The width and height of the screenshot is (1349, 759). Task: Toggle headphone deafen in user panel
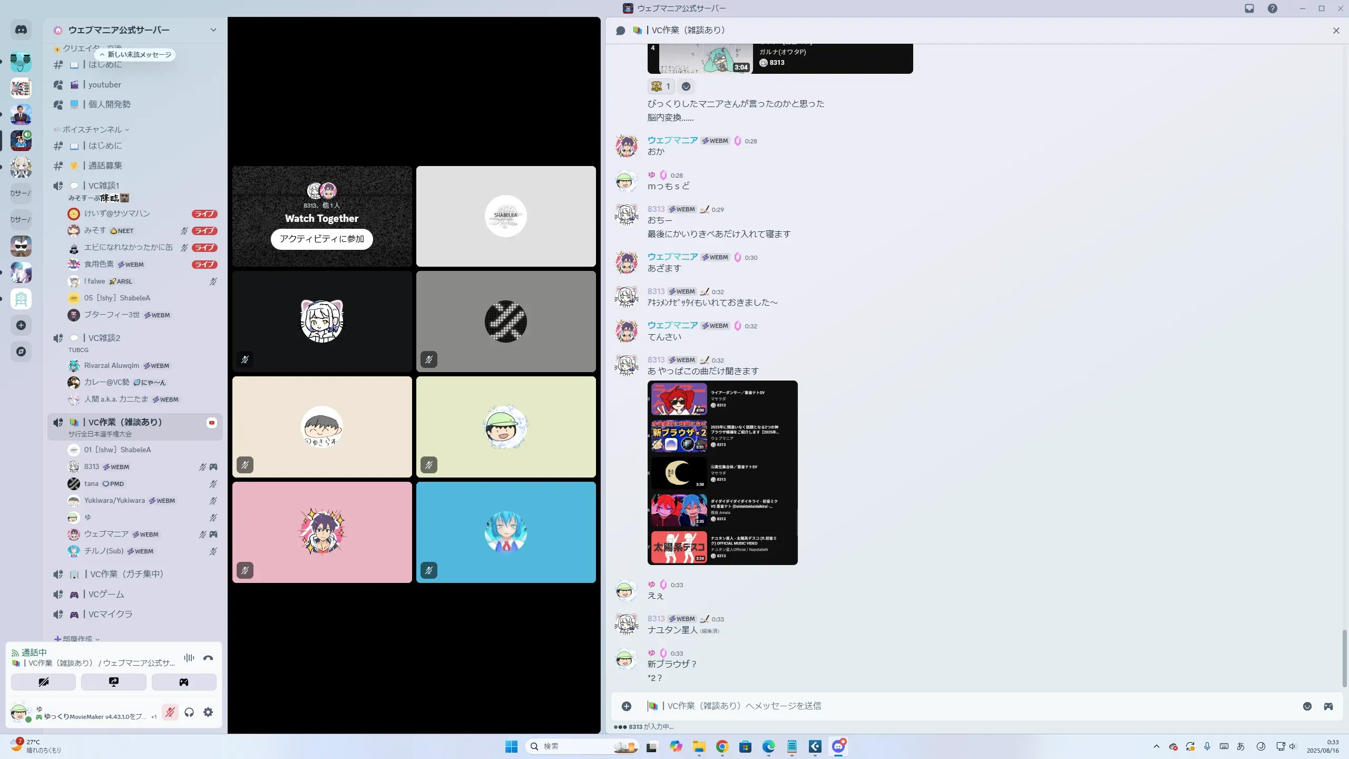[x=189, y=712]
